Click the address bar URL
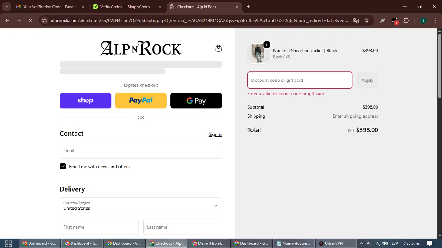This screenshot has height=248, width=442. click(x=199, y=21)
